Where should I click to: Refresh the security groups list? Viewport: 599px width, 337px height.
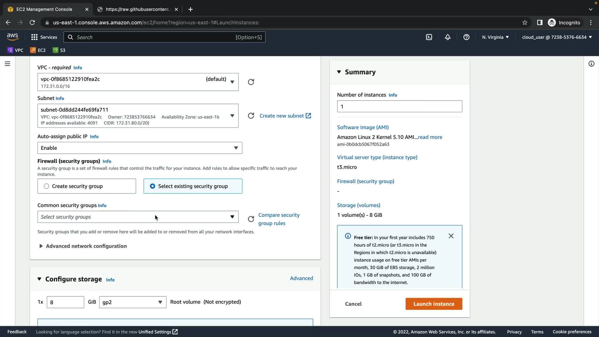click(x=251, y=219)
